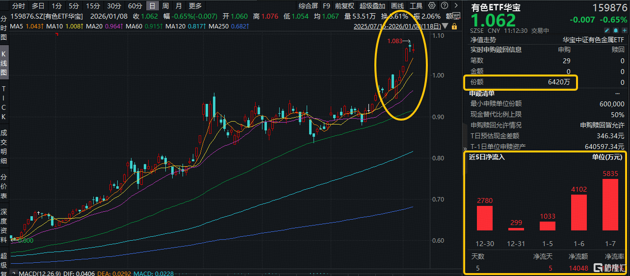The height and width of the screenshot is (276, 630).
Task: Open the 综合屏 view
Action: click(x=308, y=6)
